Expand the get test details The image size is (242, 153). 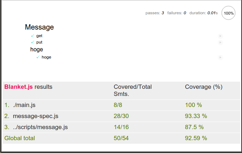(x=39, y=36)
